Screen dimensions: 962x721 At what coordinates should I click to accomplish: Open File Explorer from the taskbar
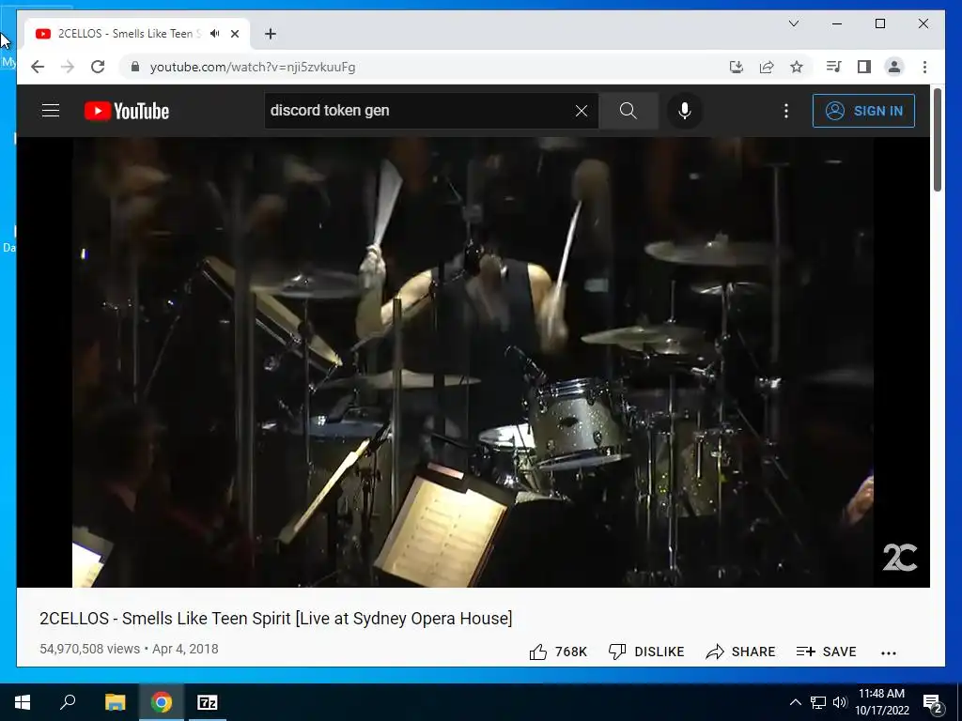pyautogui.click(x=115, y=702)
